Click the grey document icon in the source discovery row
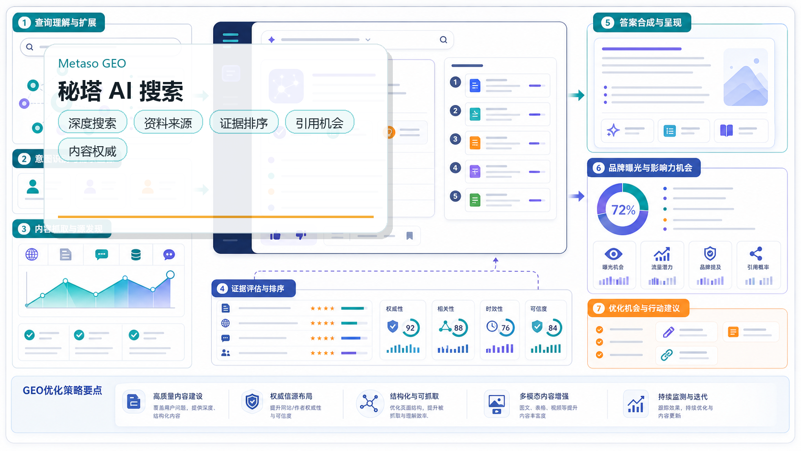This screenshot has height=451, width=801. click(66, 254)
